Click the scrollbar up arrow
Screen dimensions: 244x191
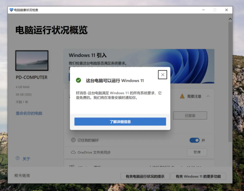tap(230, 19)
